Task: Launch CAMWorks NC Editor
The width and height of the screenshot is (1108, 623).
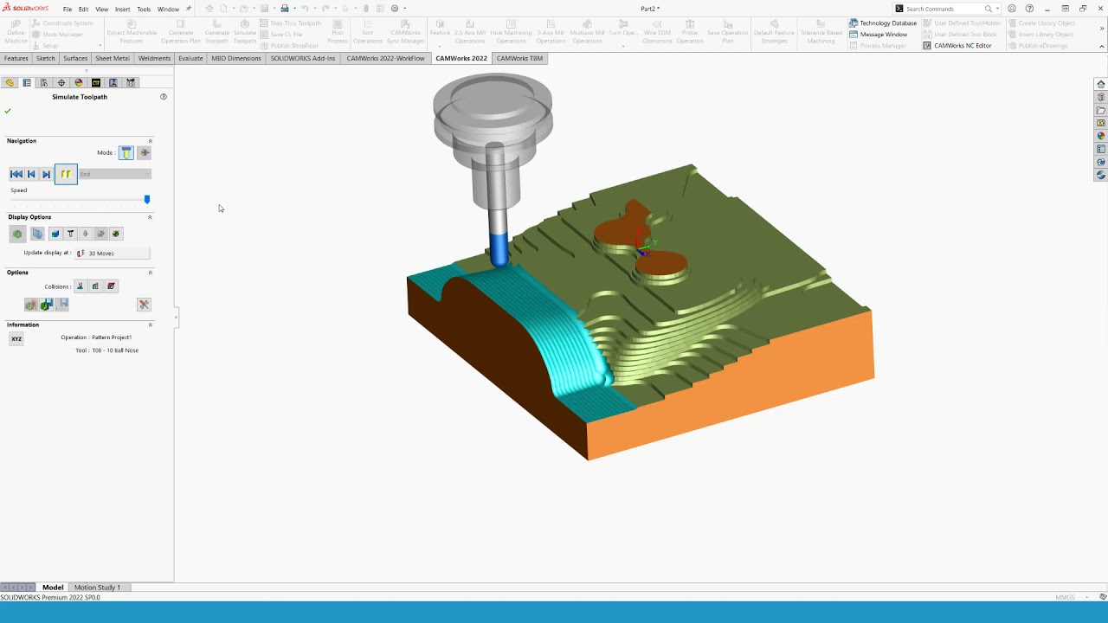Action: [957, 46]
